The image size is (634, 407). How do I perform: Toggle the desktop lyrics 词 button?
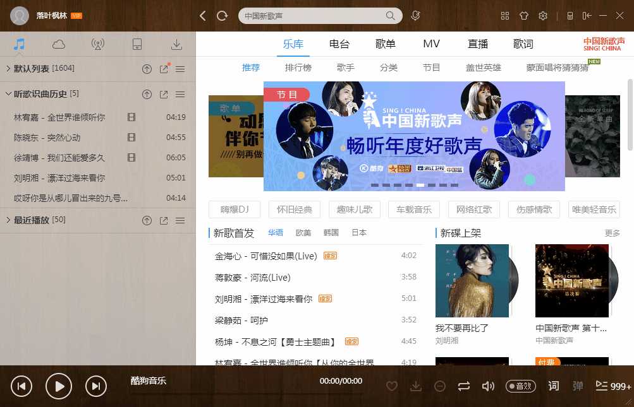tap(554, 386)
